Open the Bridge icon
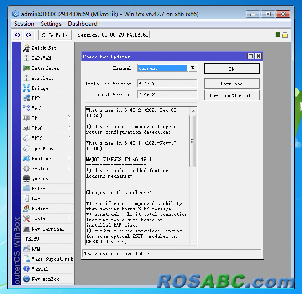This screenshot has width=302, height=294. 26,88
